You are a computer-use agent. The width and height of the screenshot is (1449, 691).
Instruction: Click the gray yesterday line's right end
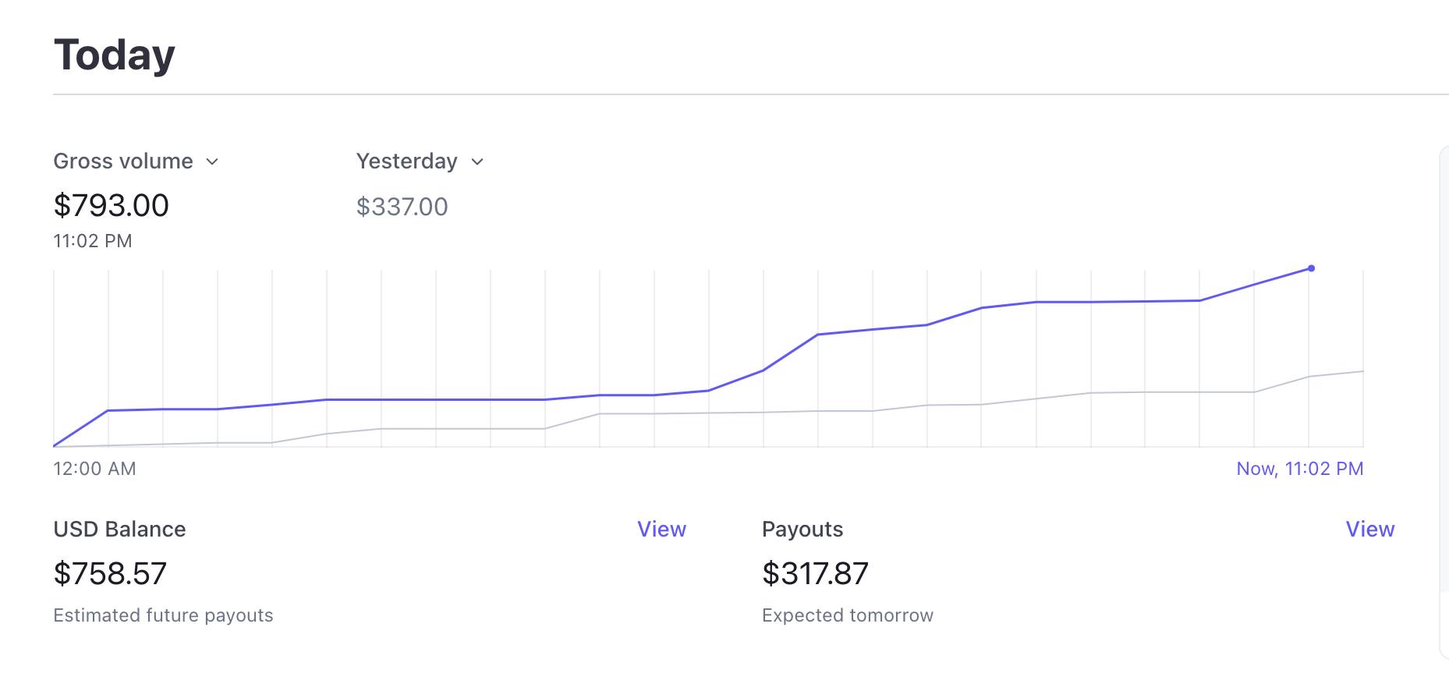click(x=1362, y=371)
